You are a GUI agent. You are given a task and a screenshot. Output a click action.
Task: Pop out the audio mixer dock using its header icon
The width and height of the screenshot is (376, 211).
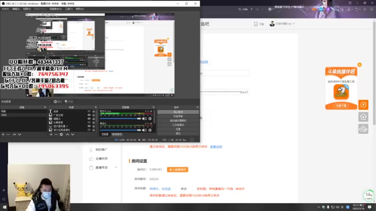tap(154, 107)
